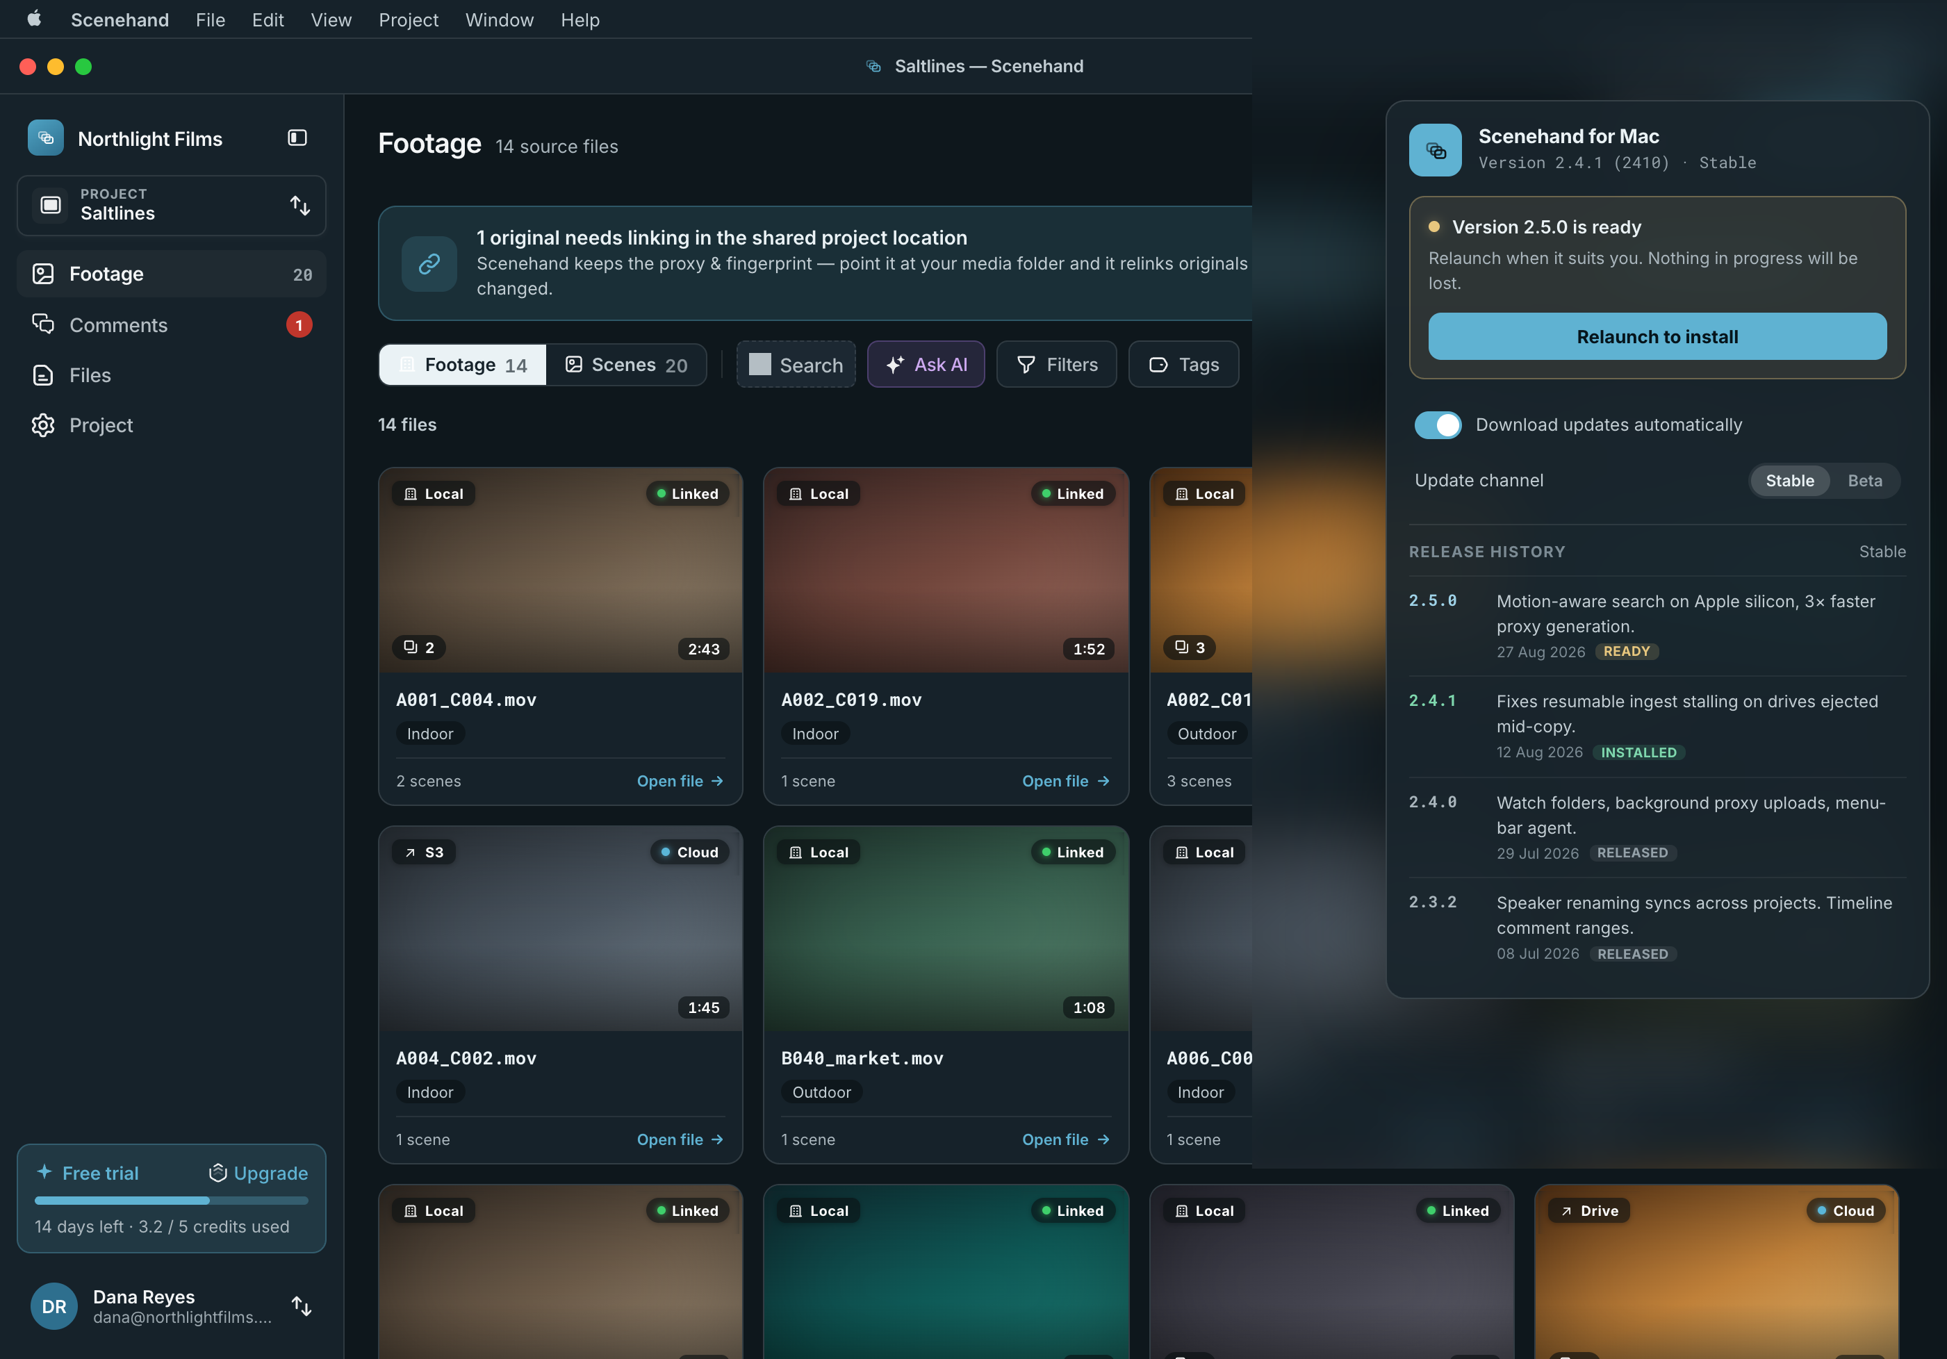Screen dimensions: 1947x1359
Task: Click the Saltlines window title icon
Action: click(873, 66)
